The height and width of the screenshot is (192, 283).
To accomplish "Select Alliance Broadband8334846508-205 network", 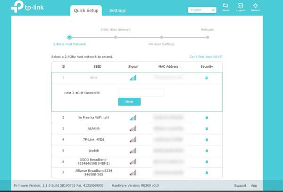I will point(94,173).
